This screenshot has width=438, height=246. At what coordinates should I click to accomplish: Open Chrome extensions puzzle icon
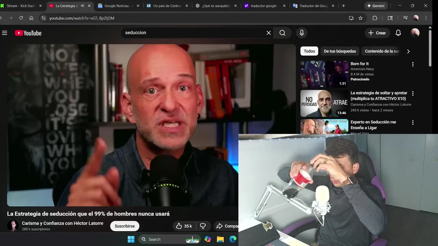375,18
